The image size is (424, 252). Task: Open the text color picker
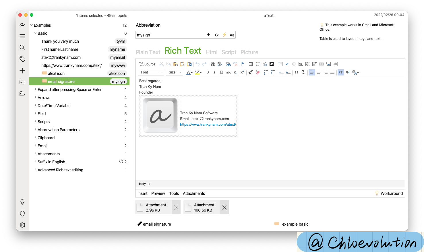(x=189, y=72)
